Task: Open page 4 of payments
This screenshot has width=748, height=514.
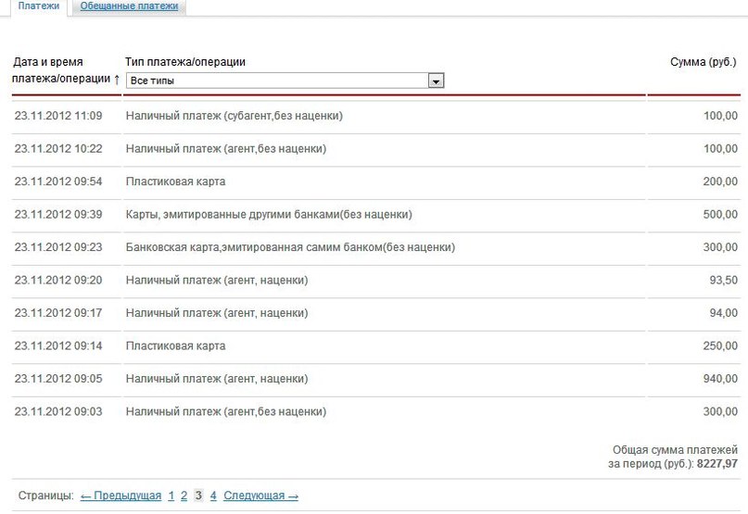Action: coord(213,495)
